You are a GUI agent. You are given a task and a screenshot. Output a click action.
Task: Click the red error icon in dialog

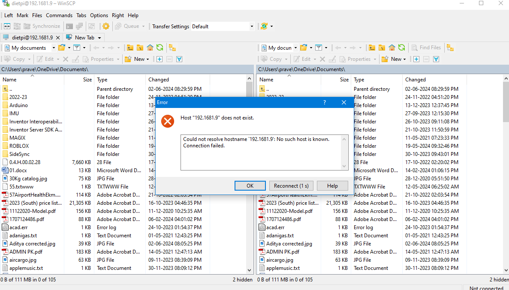pos(168,121)
